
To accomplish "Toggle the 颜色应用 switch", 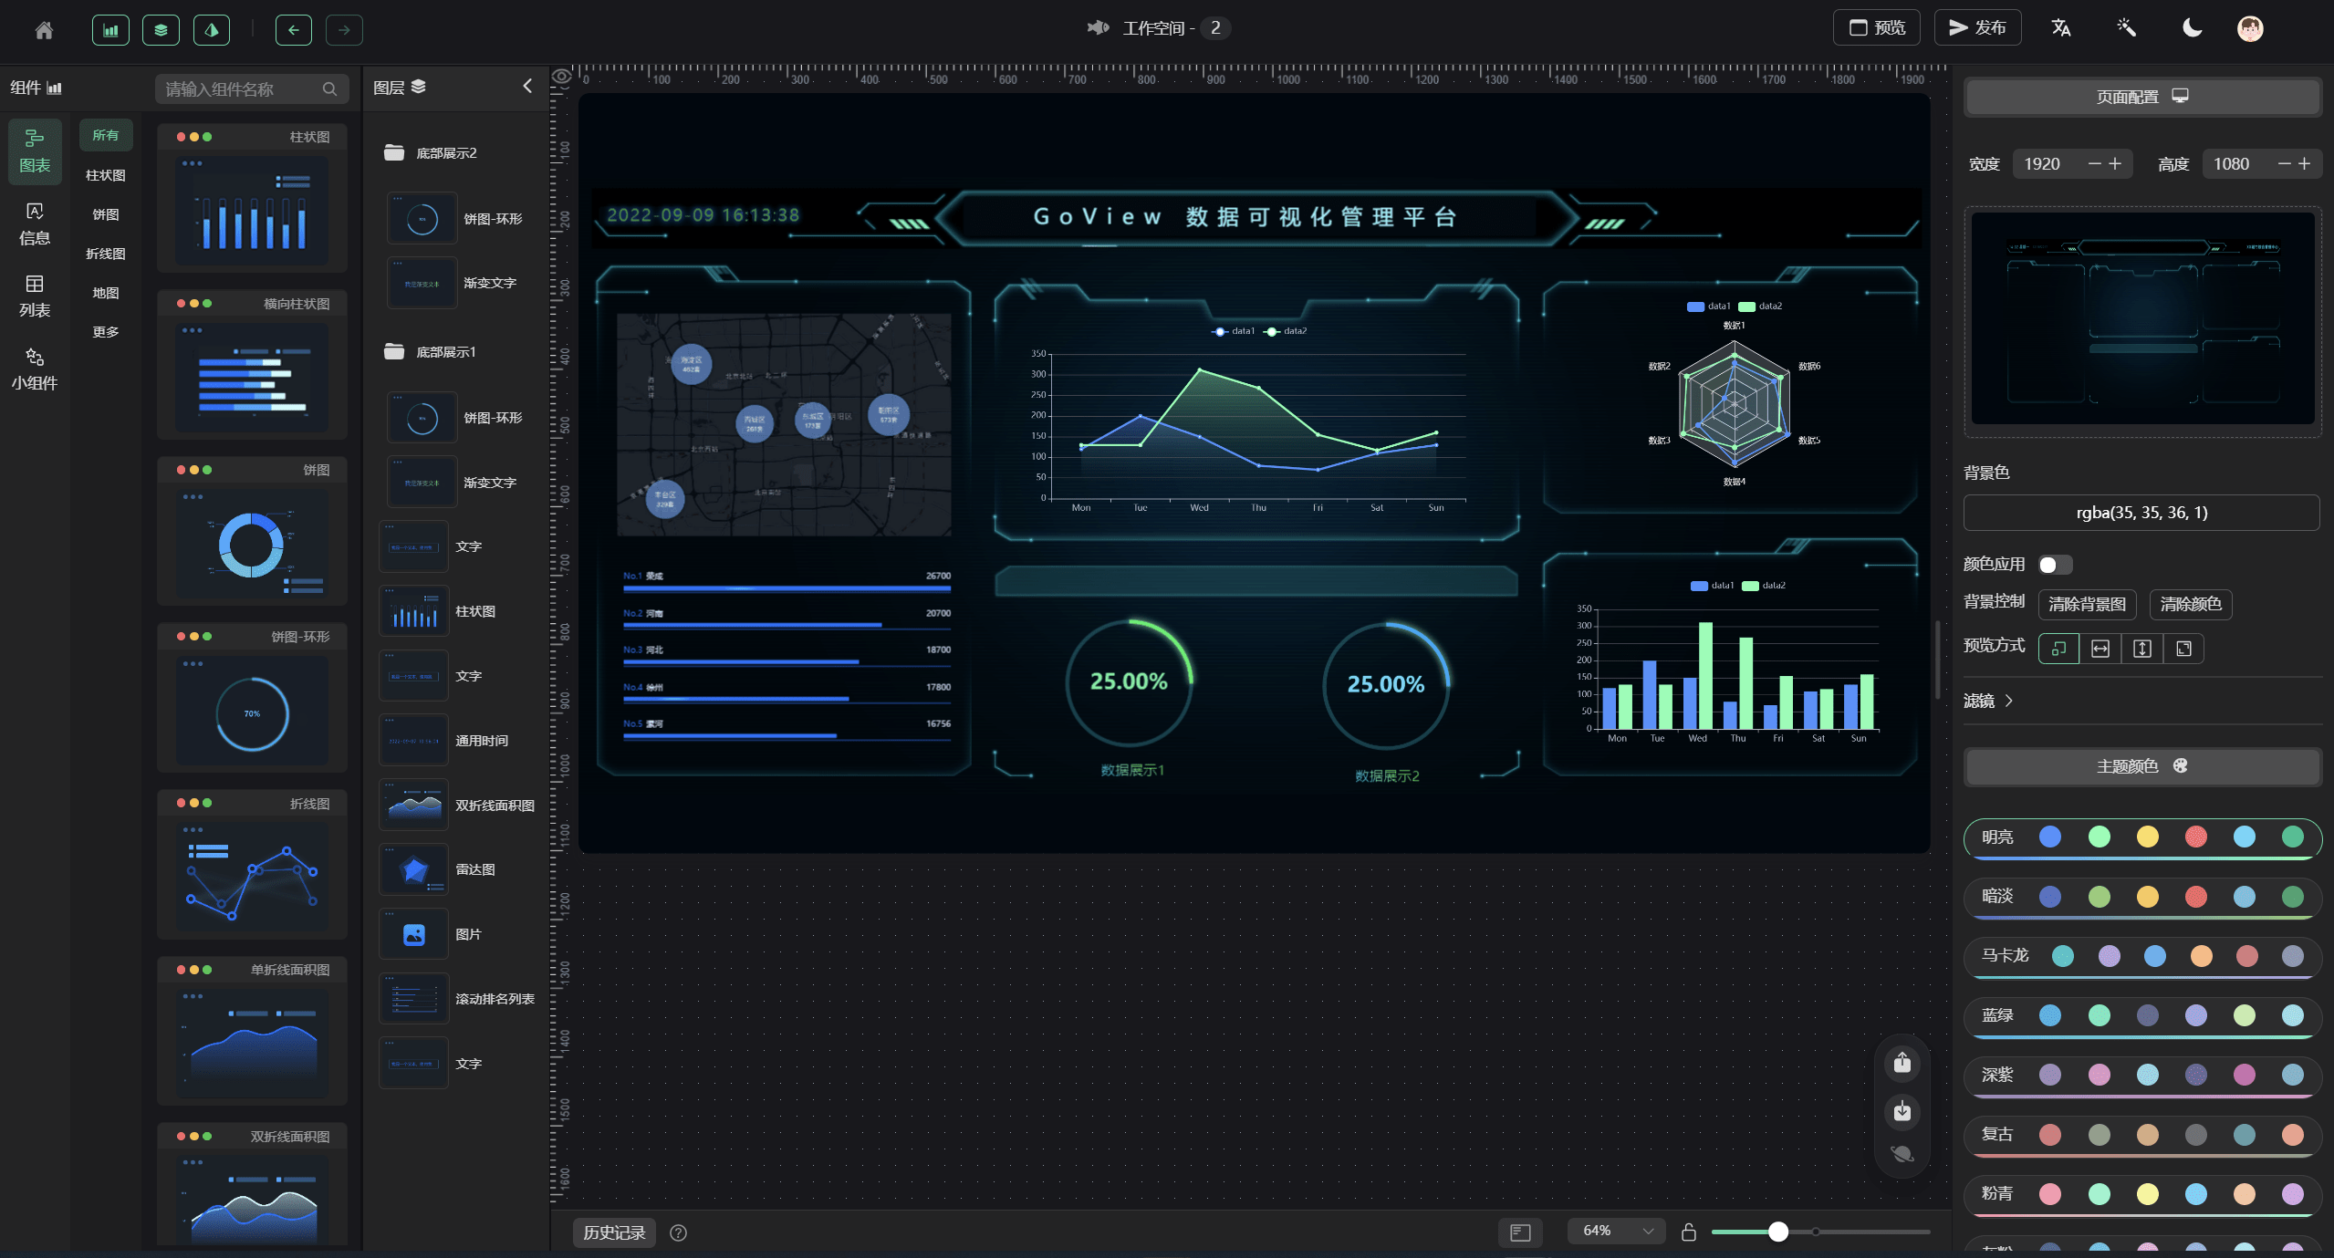I will 2054,565.
